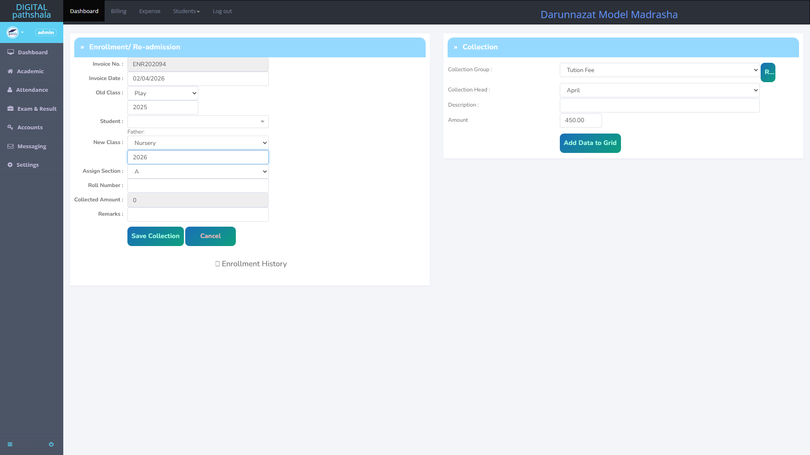The height and width of the screenshot is (455, 810).
Task: Click the Accounts key icon
Action: click(x=10, y=127)
